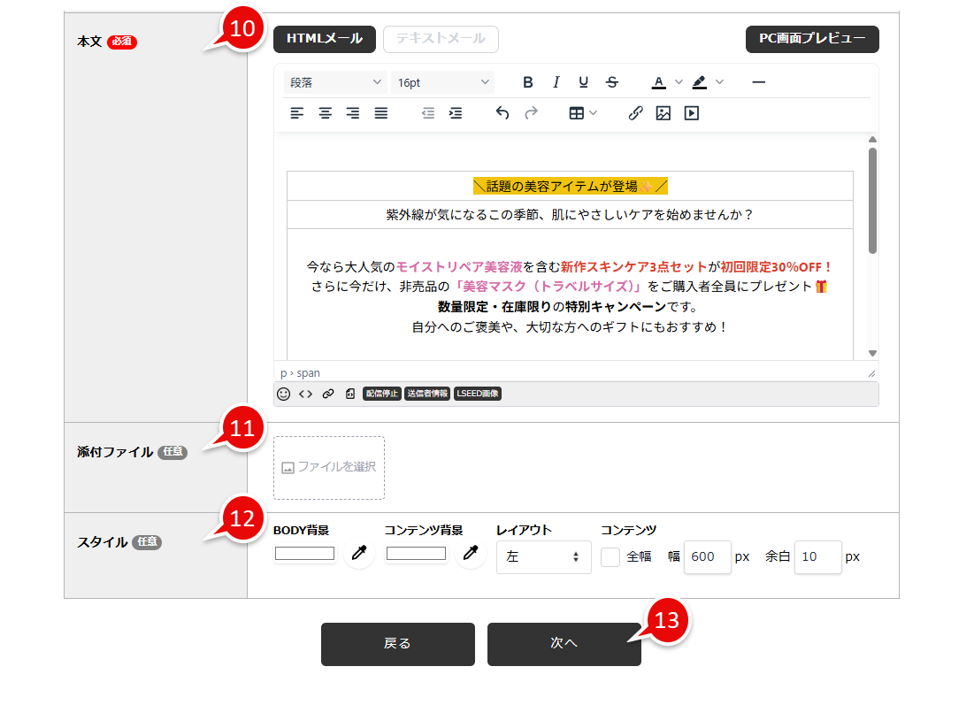
Task: Open the レイアウト dropdown showing 左
Action: click(543, 556)
